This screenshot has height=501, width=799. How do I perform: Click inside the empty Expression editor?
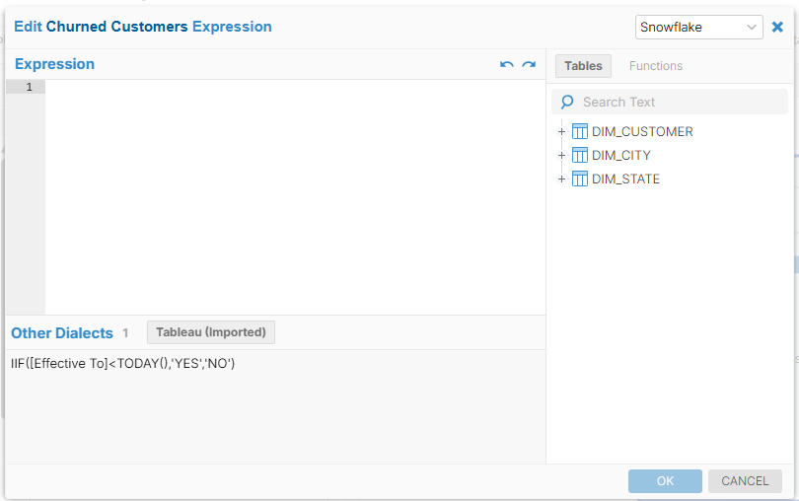(294, 197)
